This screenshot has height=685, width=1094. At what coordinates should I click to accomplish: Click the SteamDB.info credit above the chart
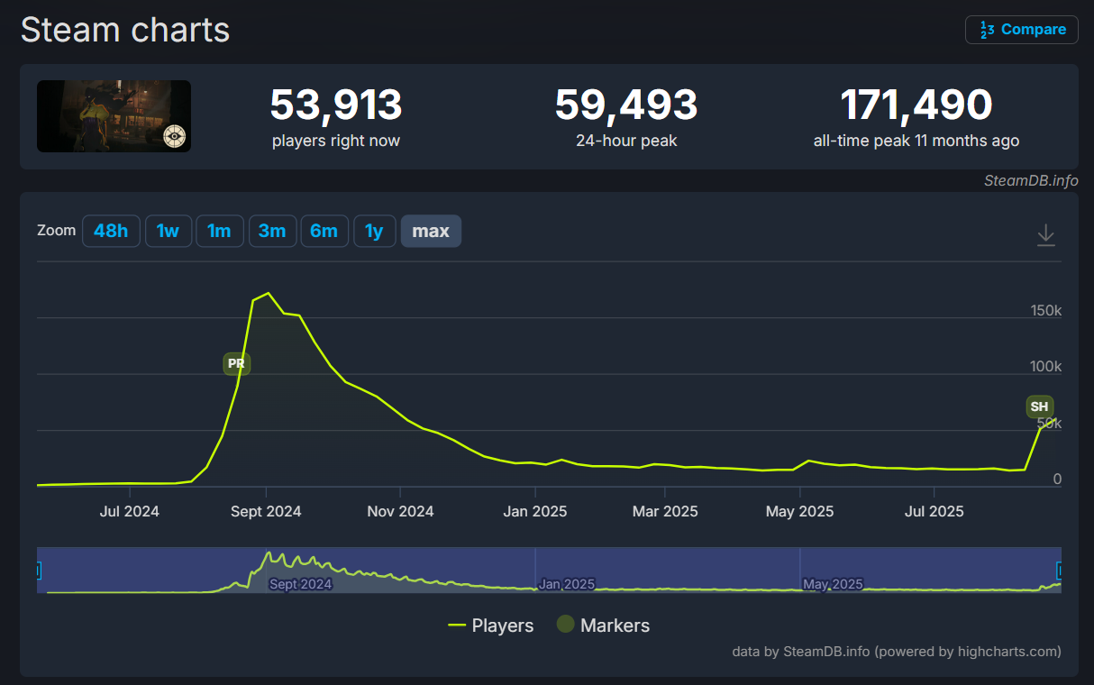tap(1031, 180)
